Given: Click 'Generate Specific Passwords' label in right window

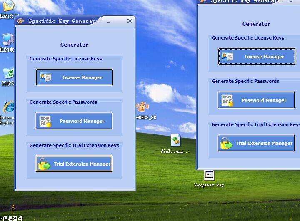Looking at the screenshot, I should [x=245, y=81].
